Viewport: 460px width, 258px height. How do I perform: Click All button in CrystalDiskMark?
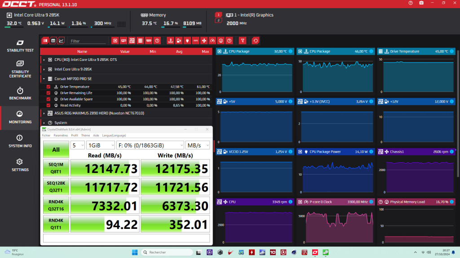tap(56, 150)
